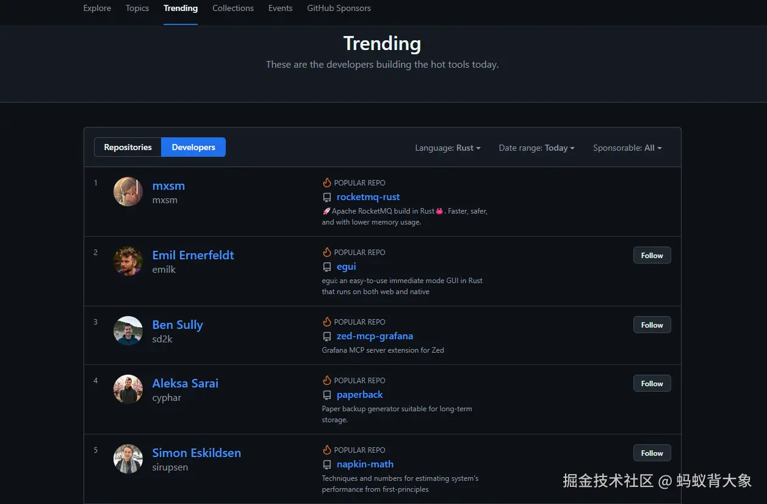Click the repo icon beside rocketmq-rust
The width and height of the screenshot is (767, 504).
(327, 198)
